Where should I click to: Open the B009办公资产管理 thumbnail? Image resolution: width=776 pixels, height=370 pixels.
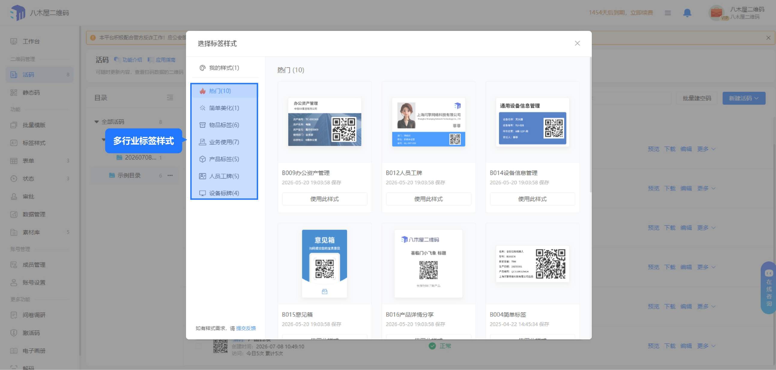pyautogui.click(x=325, y=122)
